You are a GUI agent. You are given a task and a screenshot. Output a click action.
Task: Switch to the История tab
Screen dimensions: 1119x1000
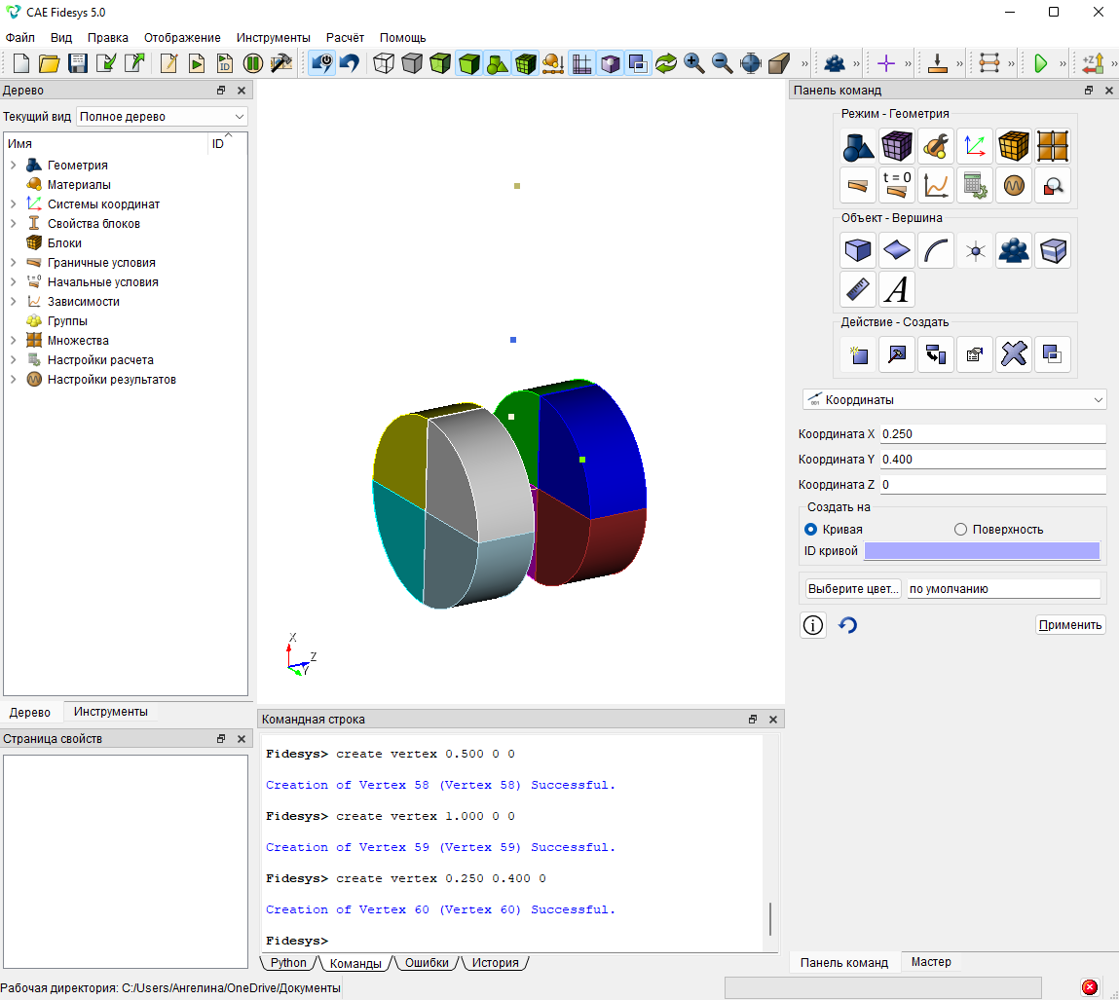[x=496, y=963]
